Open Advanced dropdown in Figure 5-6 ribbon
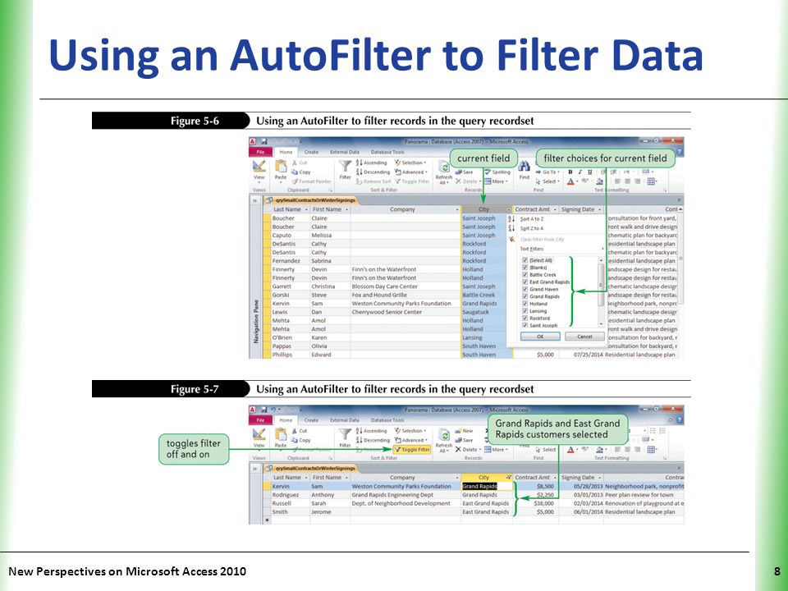 click(411, 172)
